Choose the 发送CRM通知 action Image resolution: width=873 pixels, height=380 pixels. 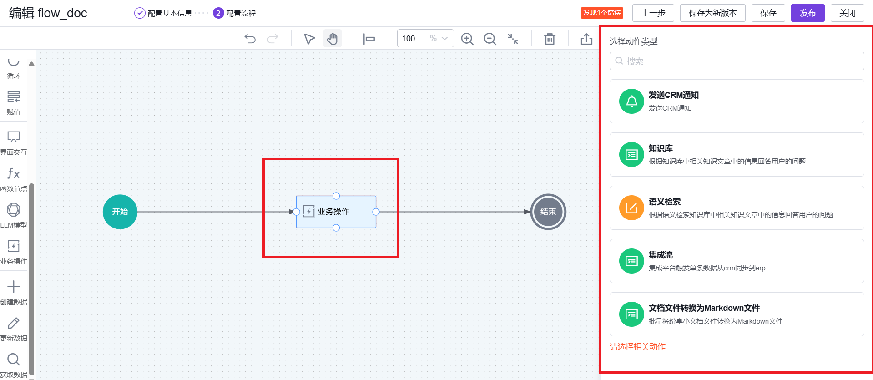tap(737, 101)
